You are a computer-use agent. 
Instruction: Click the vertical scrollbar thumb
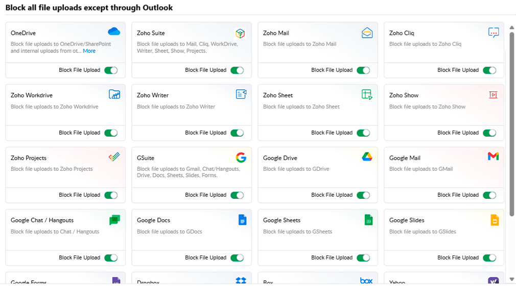coord(512,124)
